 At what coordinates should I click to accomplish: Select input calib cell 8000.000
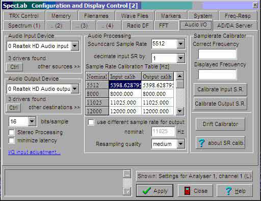tap(125, 94)
